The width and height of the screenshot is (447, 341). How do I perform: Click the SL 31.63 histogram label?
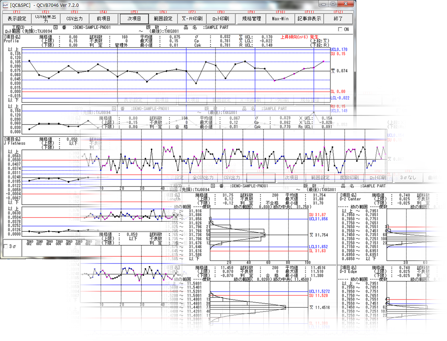coord(317,251)
